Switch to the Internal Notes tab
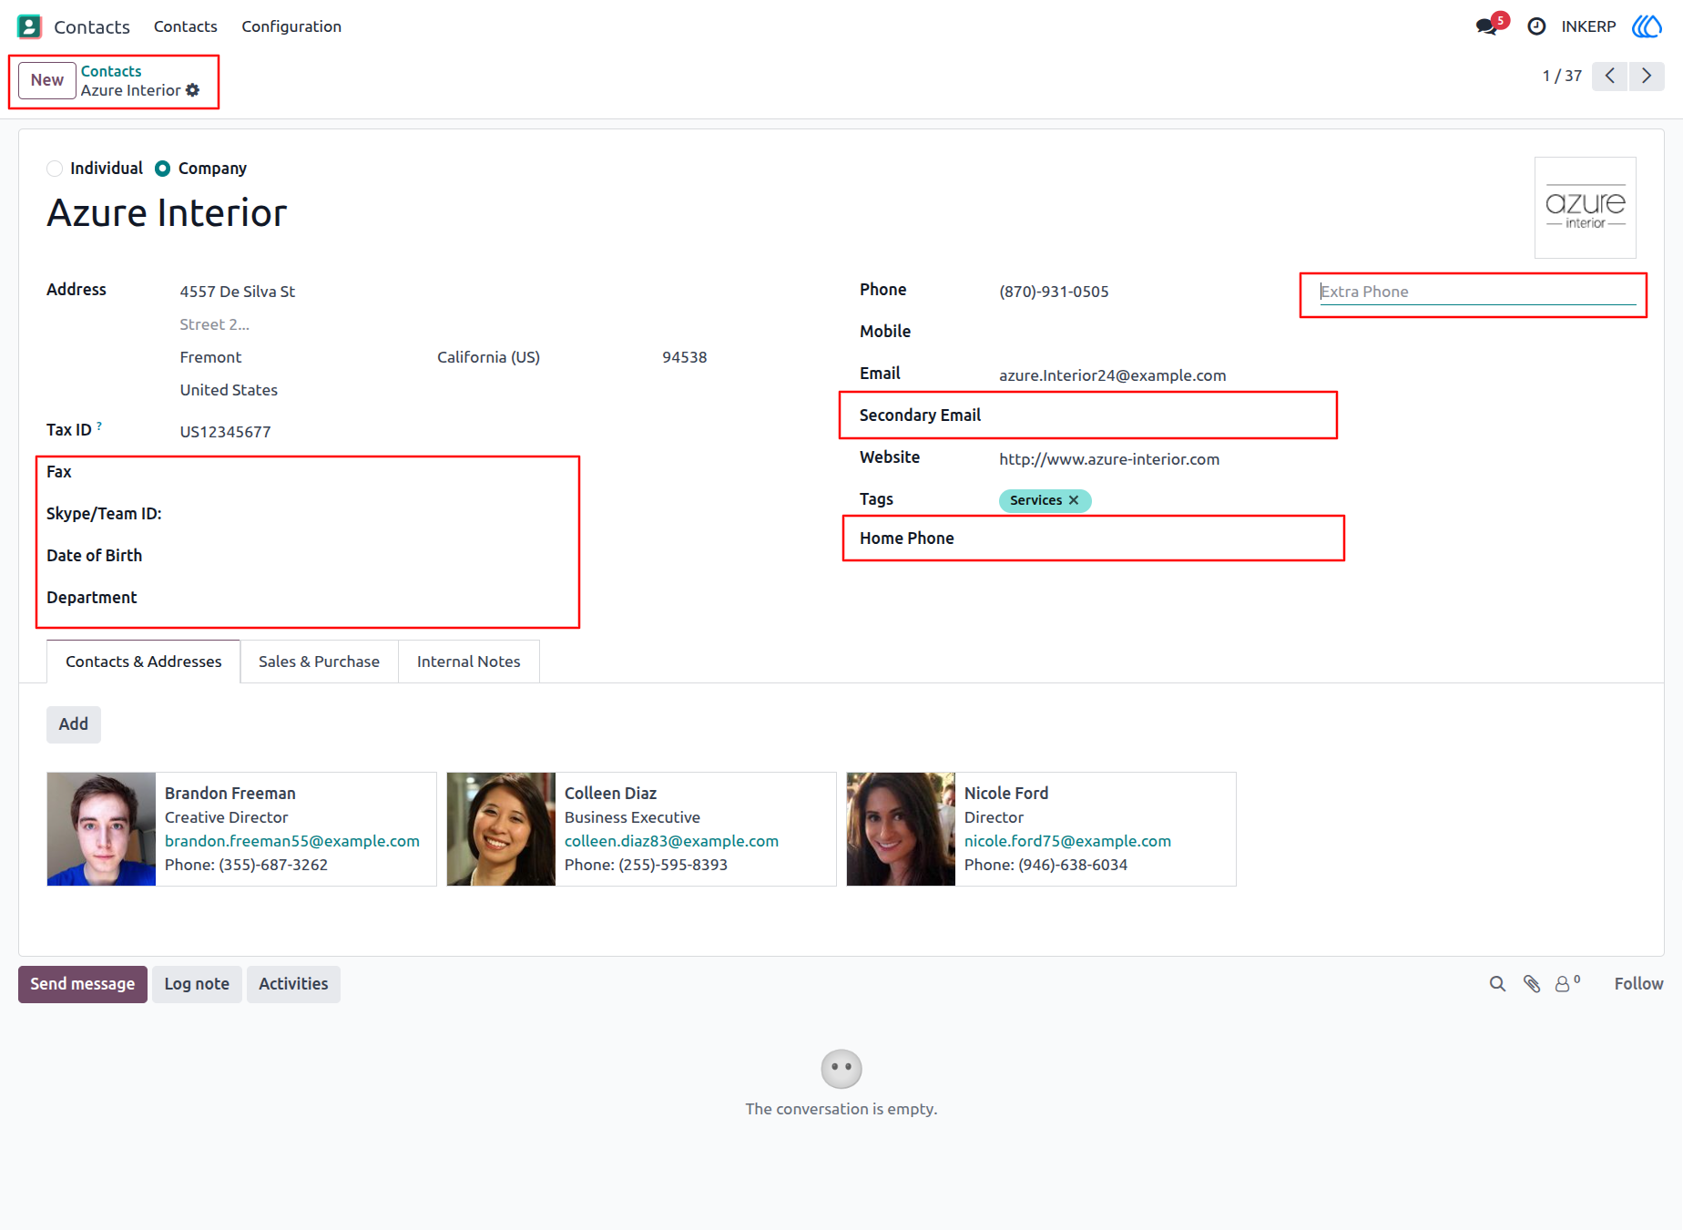This screenshot has height=1231, width=1683. coord(468,662)
